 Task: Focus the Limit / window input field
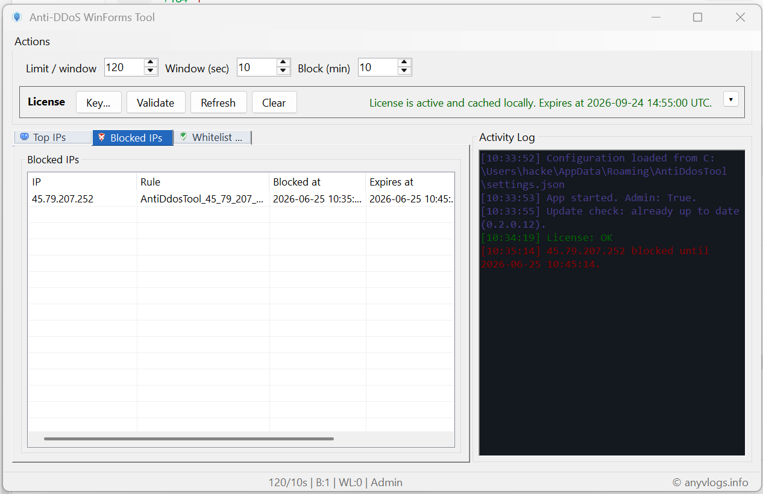[x=124, y=67]
